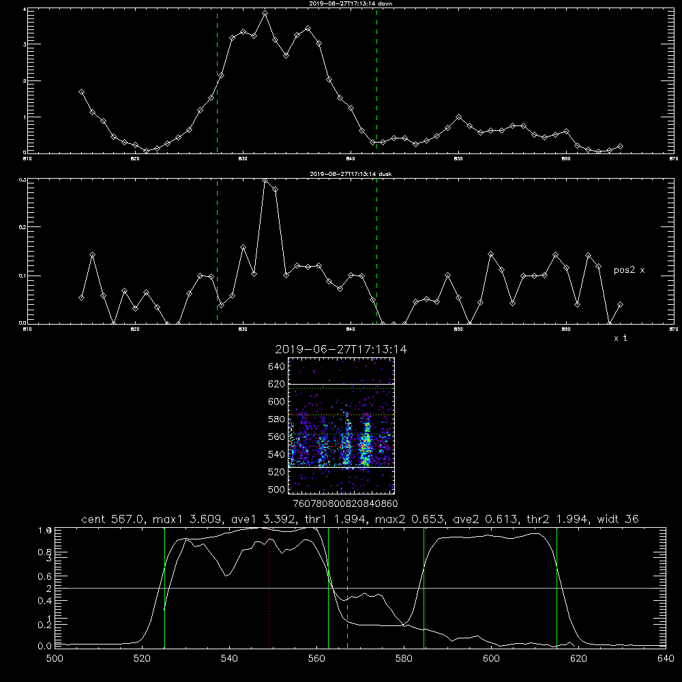Image resolution: width=682 pixels, height=682 pixels.
Task: Click the 'x t' label below the dusk plot
Action: point(620,338)
